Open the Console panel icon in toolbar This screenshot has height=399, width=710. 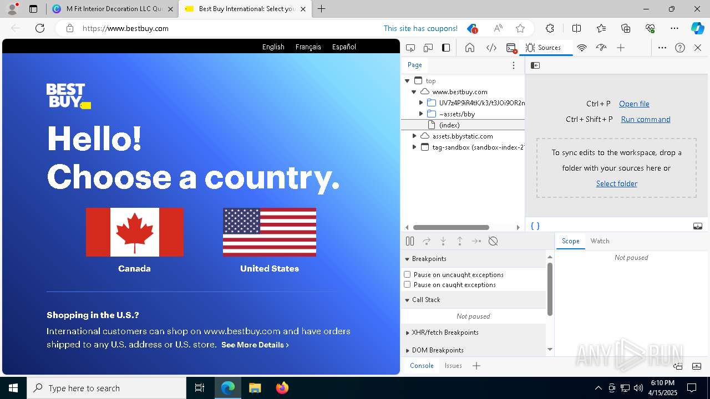click(511, 48)
